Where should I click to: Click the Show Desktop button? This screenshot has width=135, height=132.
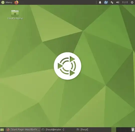click(2, 130)
